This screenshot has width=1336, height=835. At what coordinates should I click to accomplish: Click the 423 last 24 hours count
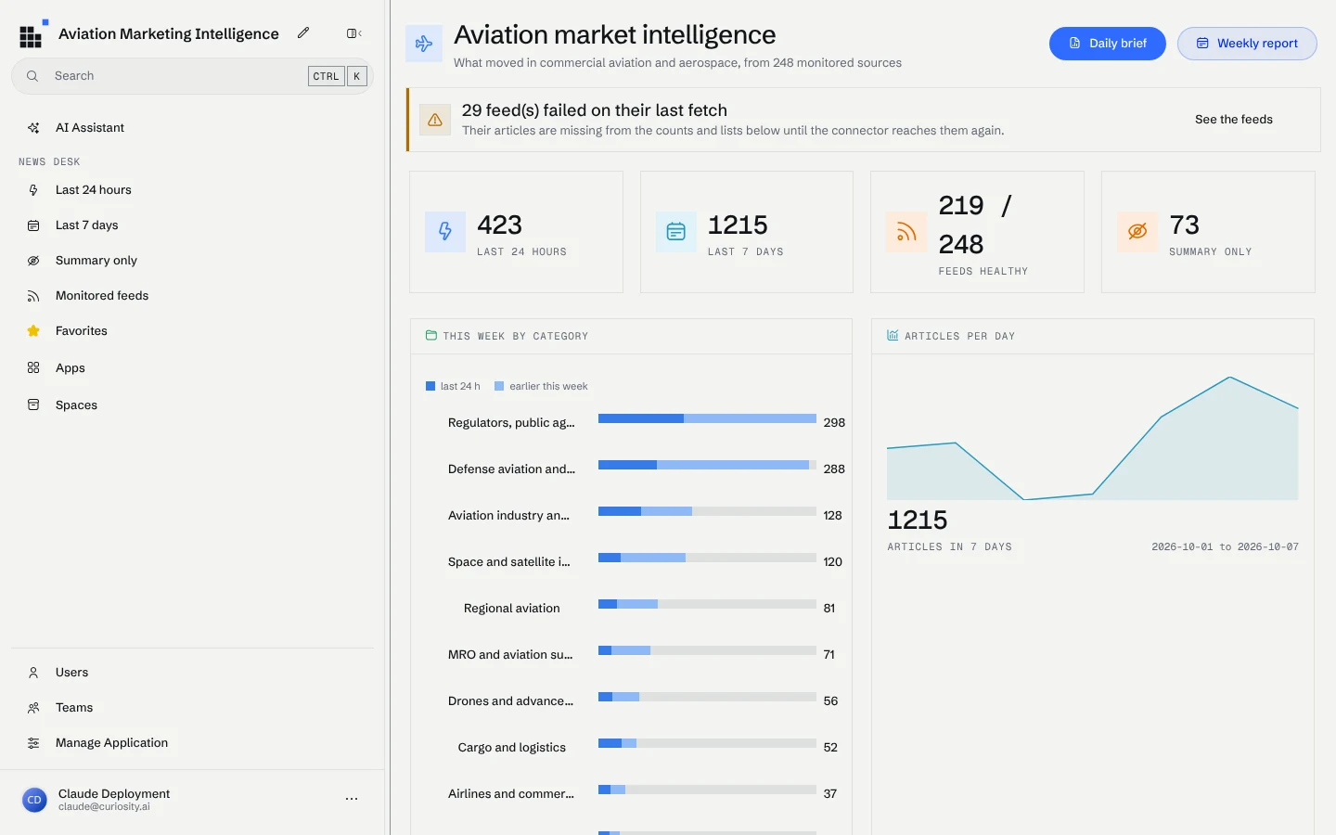(500, 225)
